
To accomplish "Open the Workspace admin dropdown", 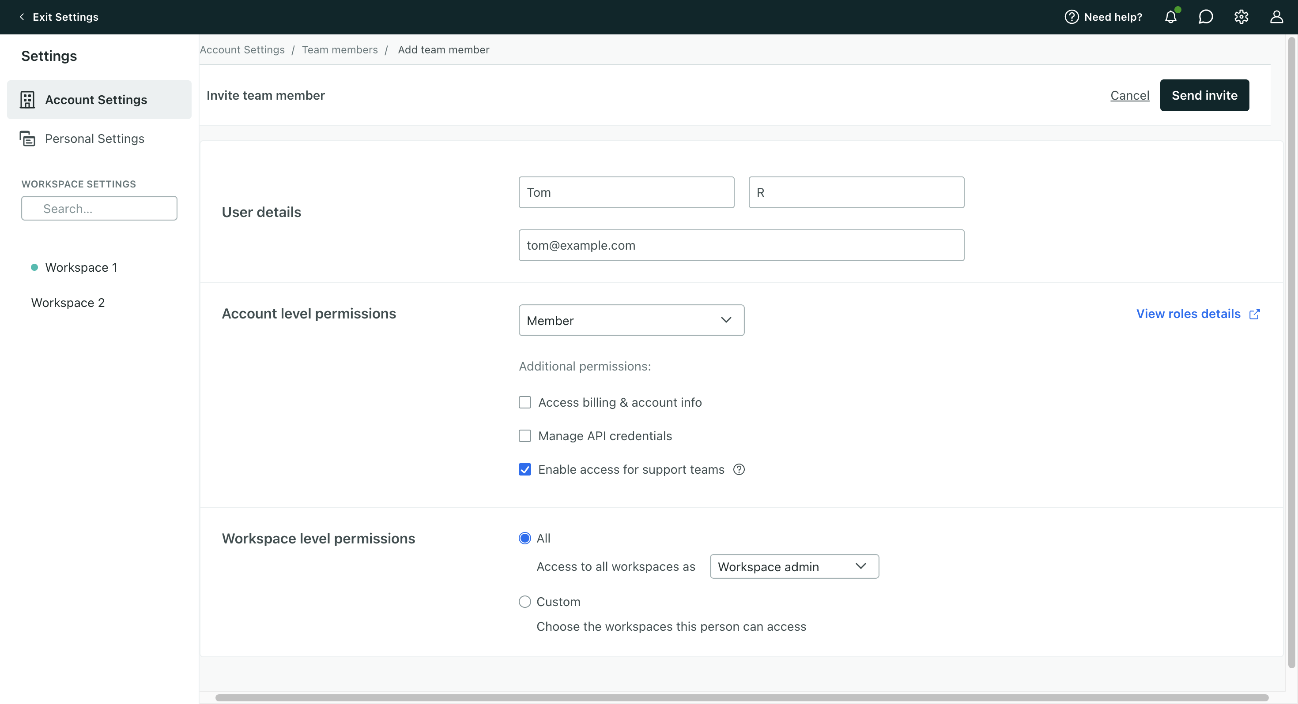I will pos(794,566).
